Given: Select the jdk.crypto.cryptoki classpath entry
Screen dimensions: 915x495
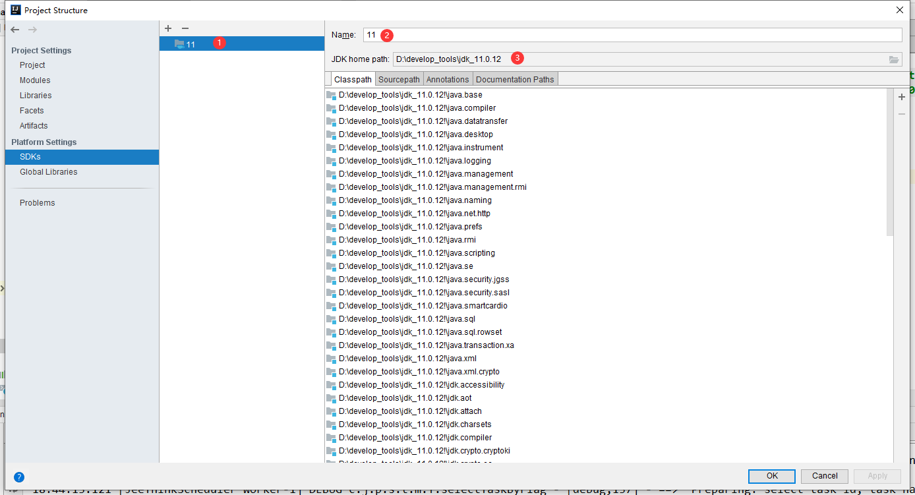Looking at the screenshot, I should (418, 451).
